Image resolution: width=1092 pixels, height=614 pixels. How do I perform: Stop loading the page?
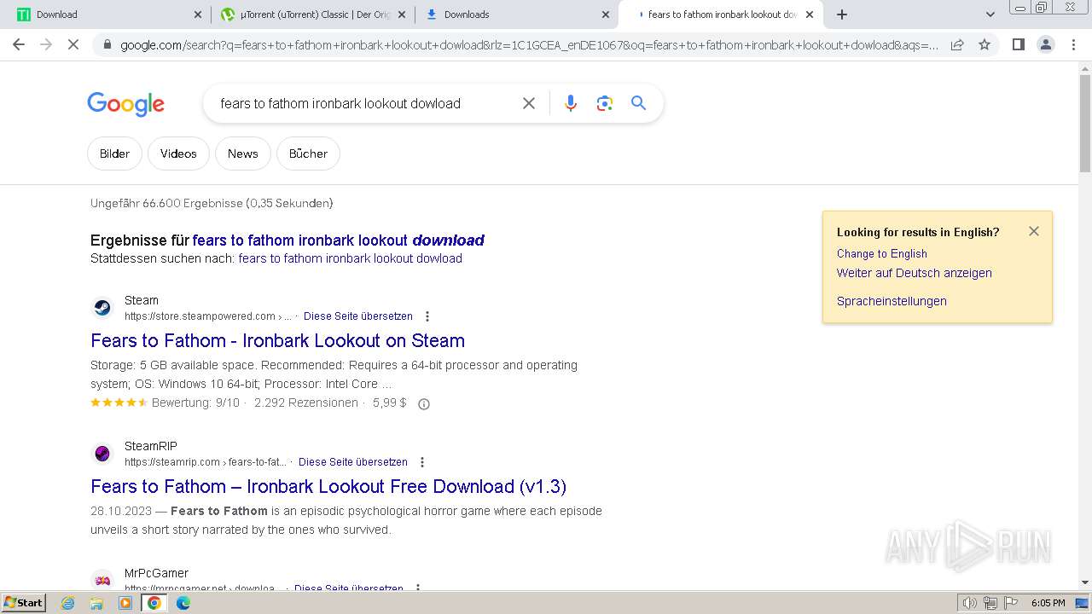click(x=73, y=44)
